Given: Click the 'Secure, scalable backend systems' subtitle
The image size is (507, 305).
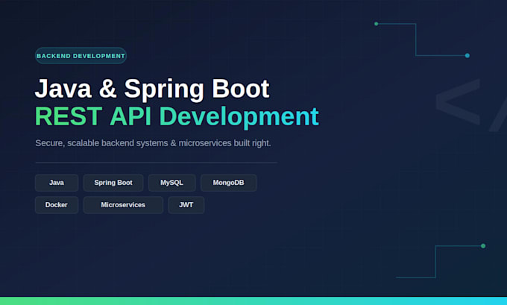Looking at the screenshot, I should (153, 143).
